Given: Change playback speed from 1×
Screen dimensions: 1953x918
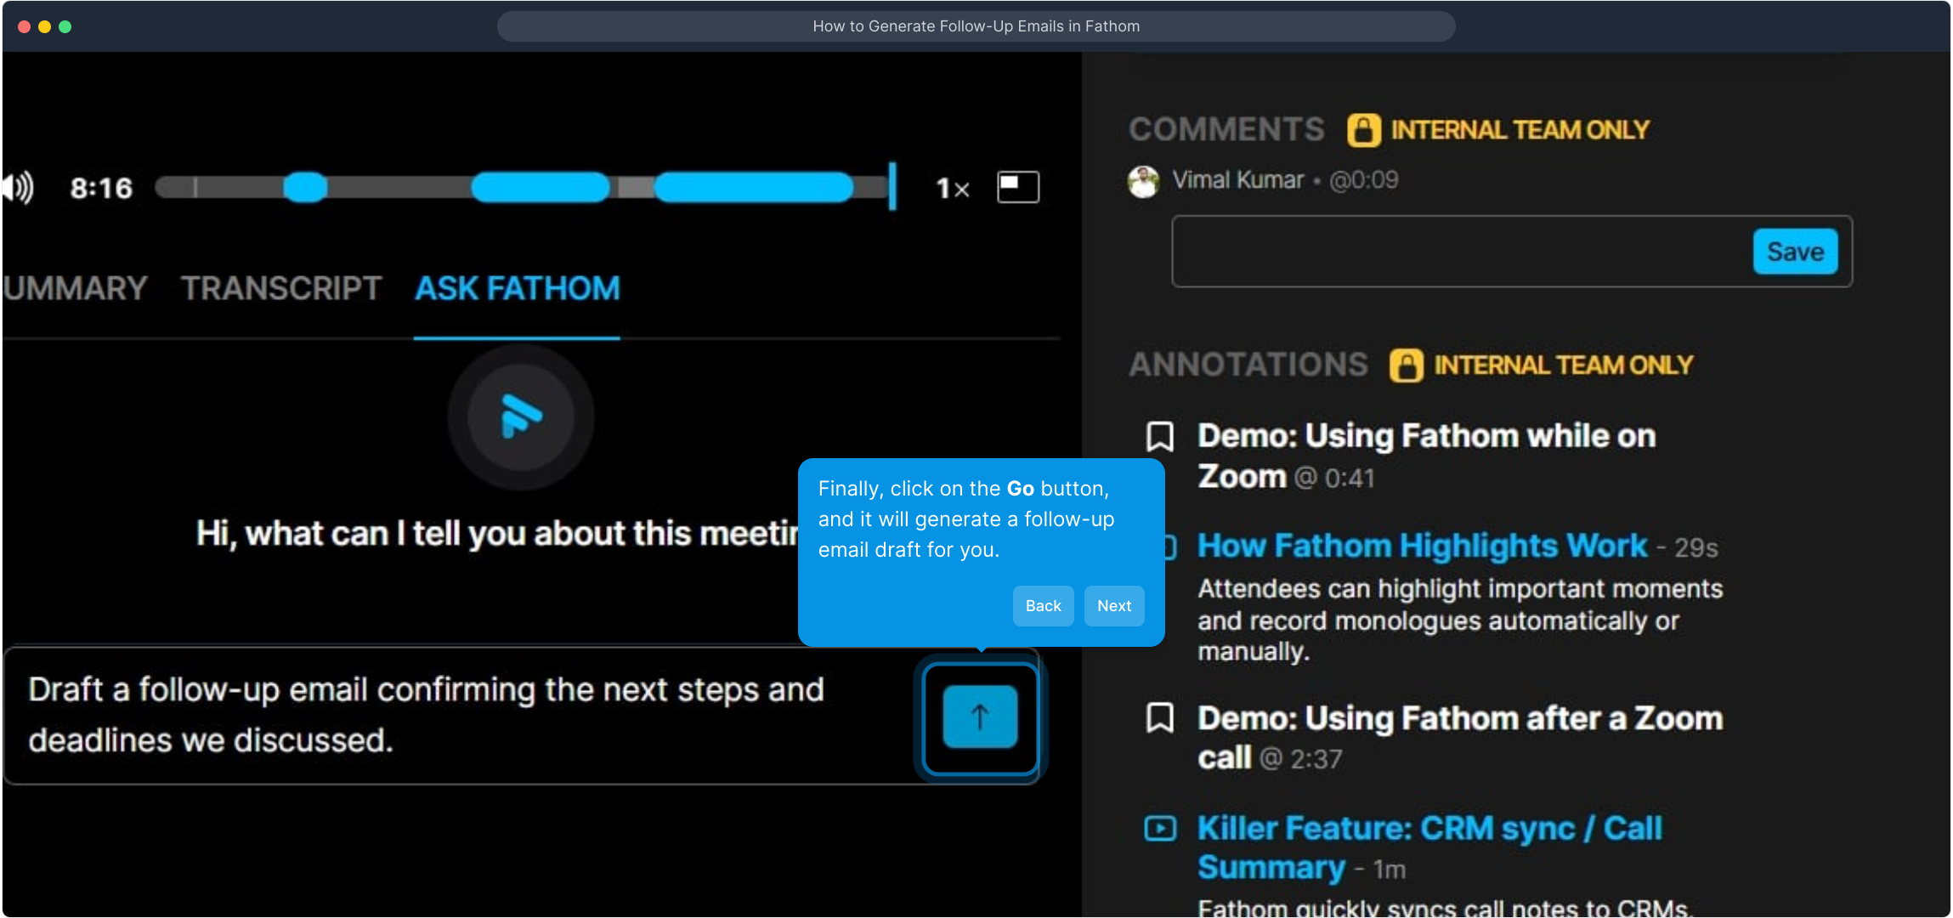Looking at the screenshot, I should pyautogui.click(x=953, y=188).
